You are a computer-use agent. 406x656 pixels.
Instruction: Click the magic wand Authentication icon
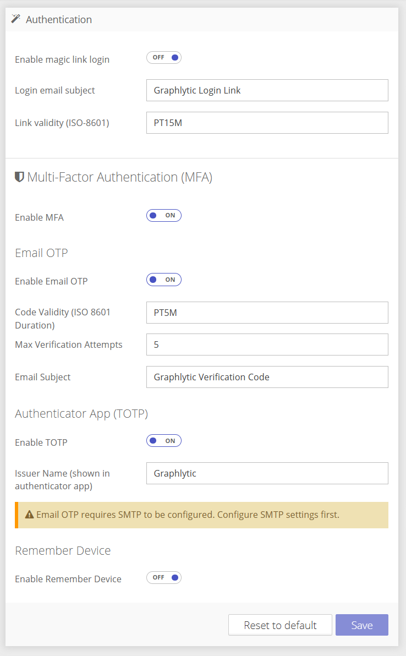[x=16, y=19]
